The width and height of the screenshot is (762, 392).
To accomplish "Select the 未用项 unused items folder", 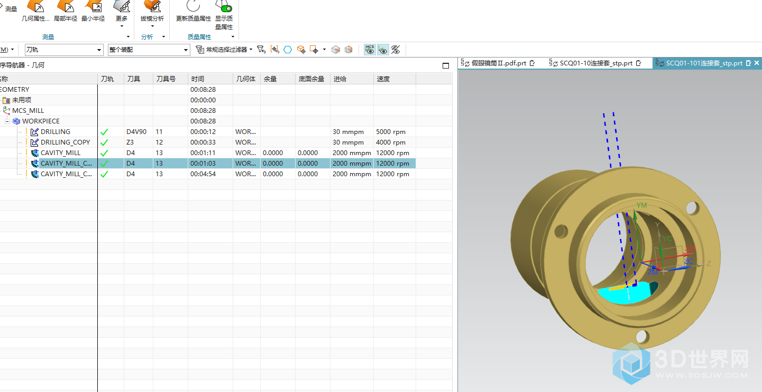I will coord(22,100).
